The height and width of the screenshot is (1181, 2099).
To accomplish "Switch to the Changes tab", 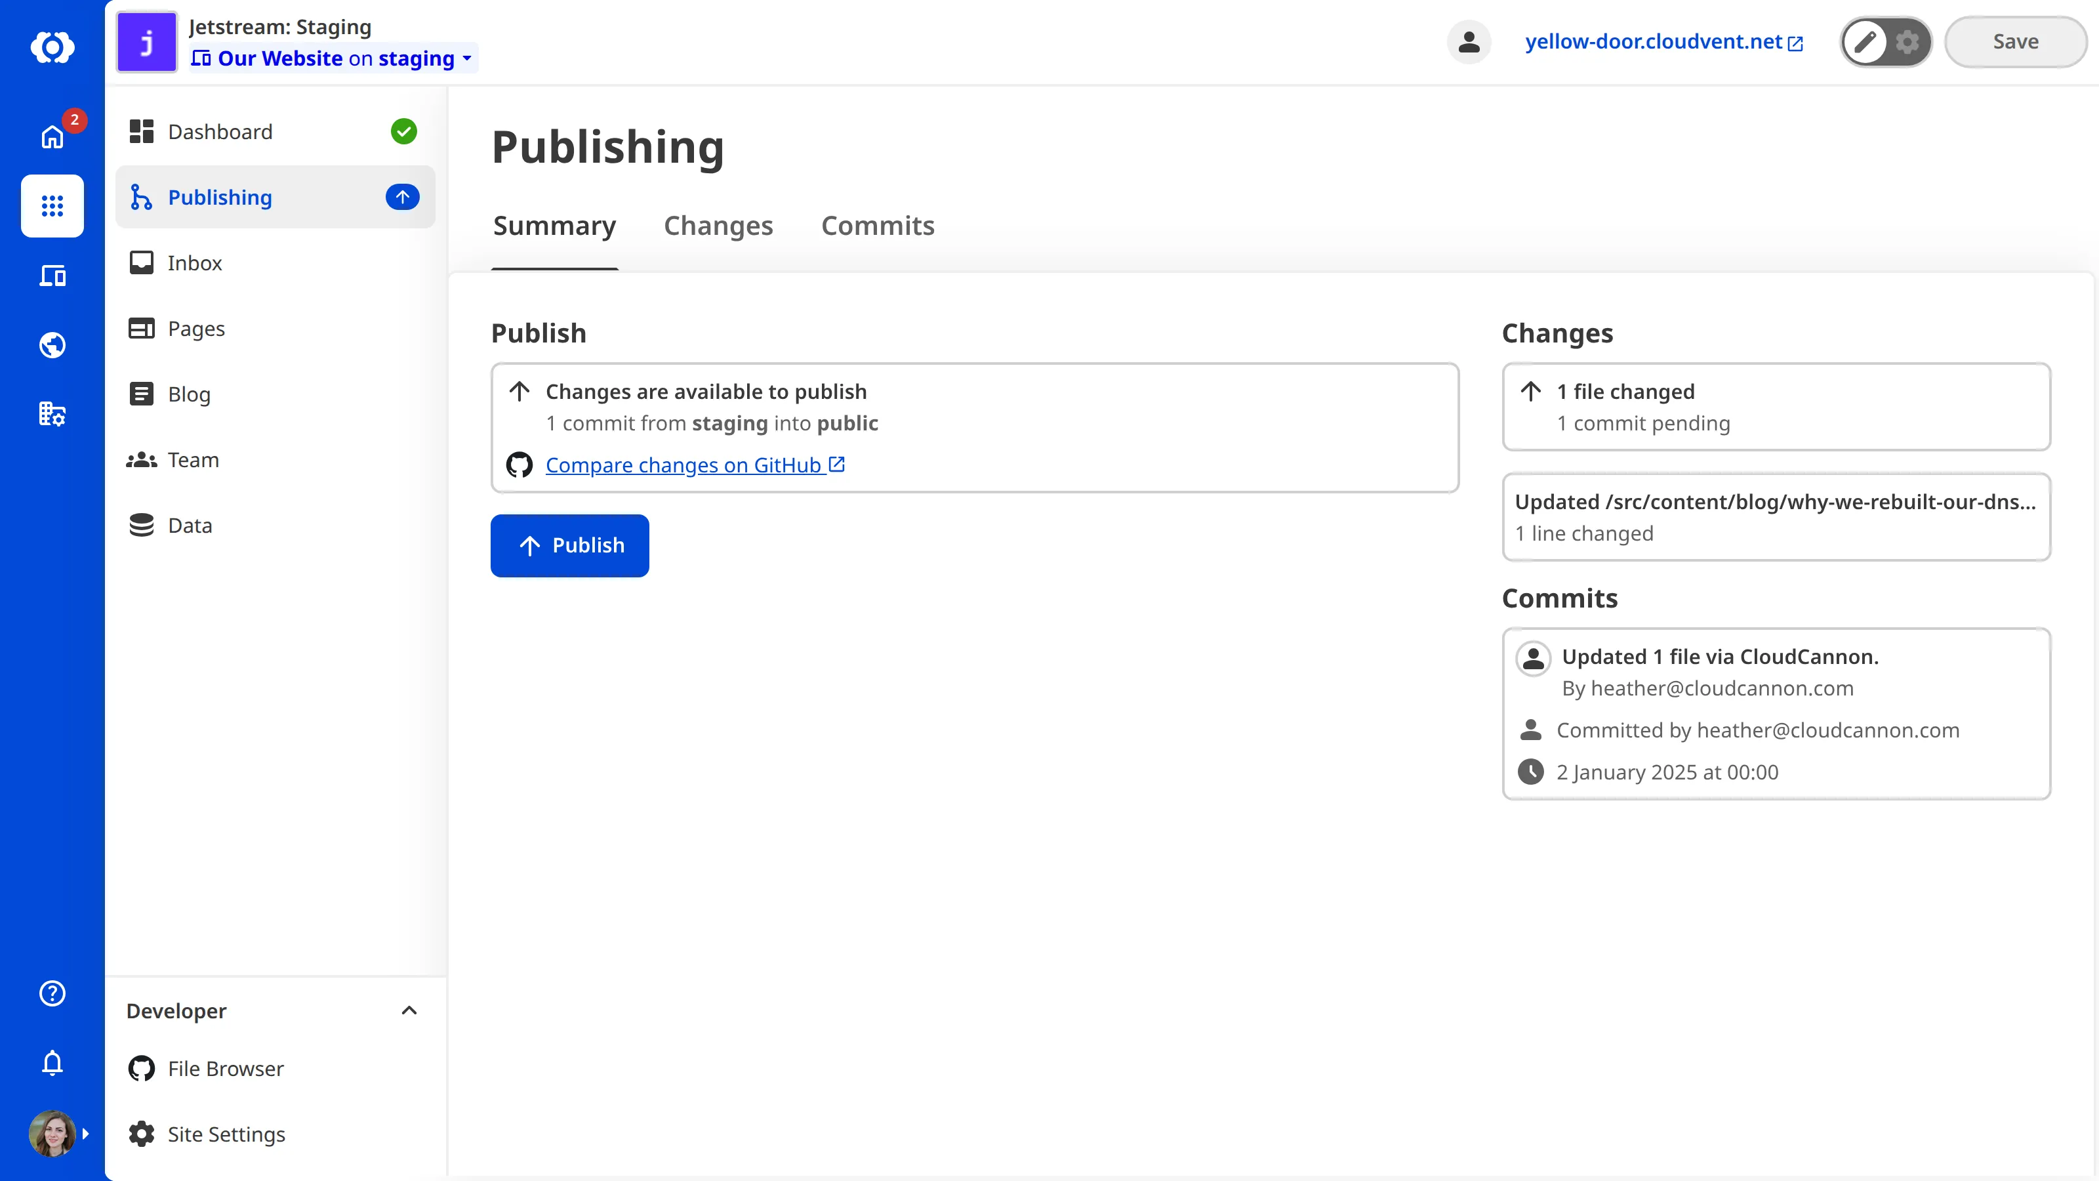I will tap(718, 226).
